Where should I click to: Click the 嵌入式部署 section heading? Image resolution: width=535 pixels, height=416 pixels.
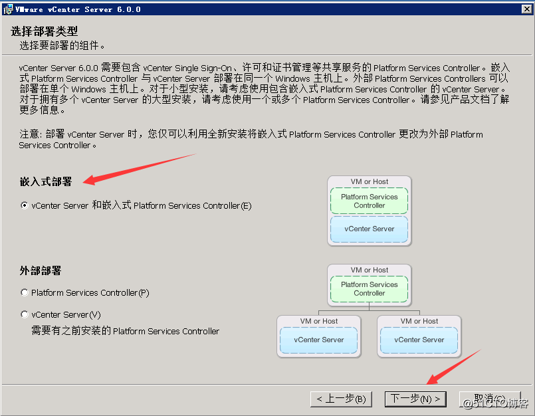(x=46, y=181)
